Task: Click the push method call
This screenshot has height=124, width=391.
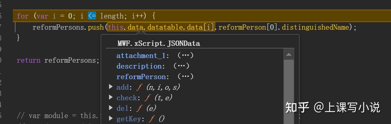Action: coord(96,27)
